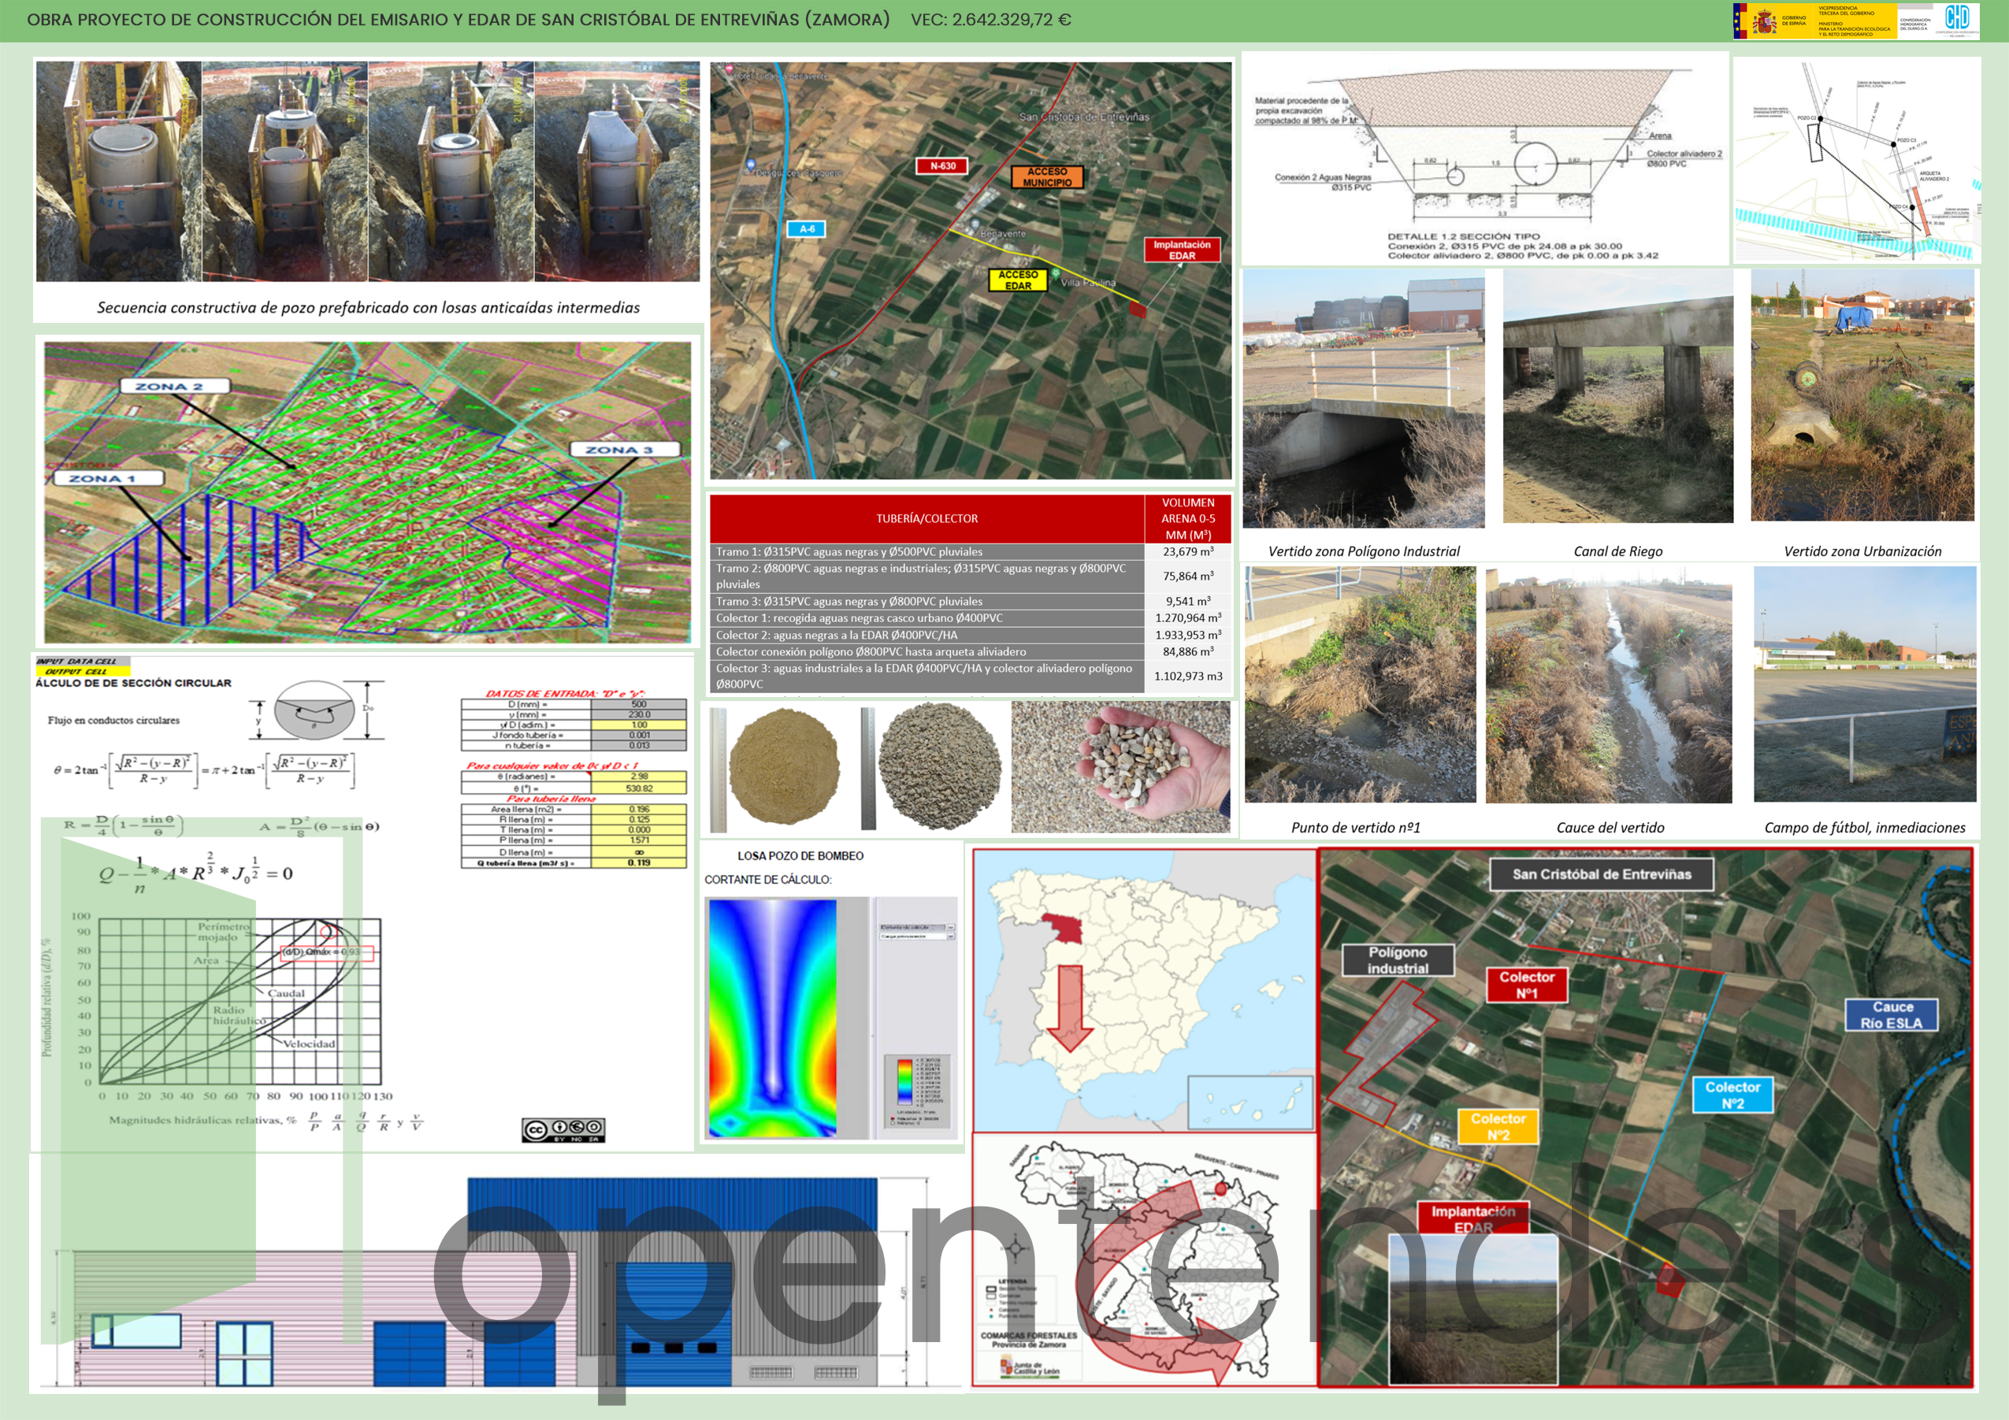2009x1420 pixels.
Task: Click the compass rose on the Zamora comarcas map
Action: point(1016,1248)
